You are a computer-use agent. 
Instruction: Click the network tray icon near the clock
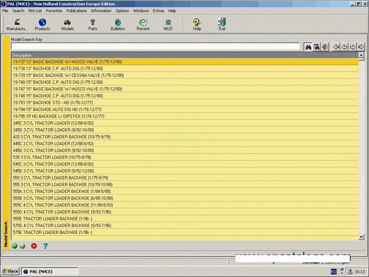(350, 272)
